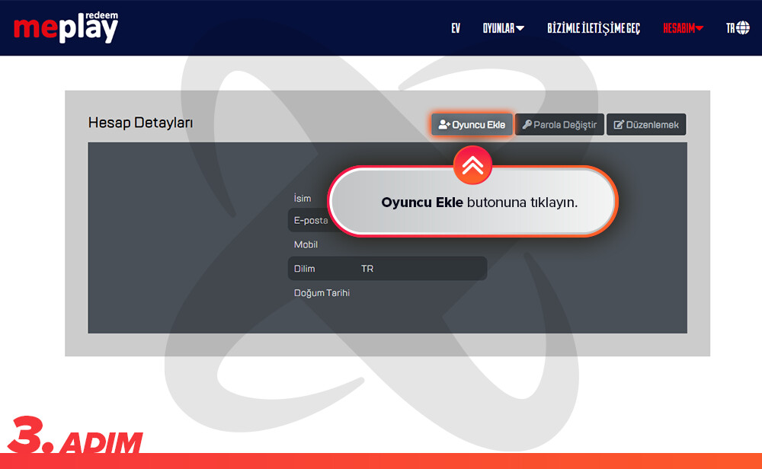762x469 pixels.
Task: Click the Oyuncu Ekle instruction tooltip bubble
Action: pos(472,203)
